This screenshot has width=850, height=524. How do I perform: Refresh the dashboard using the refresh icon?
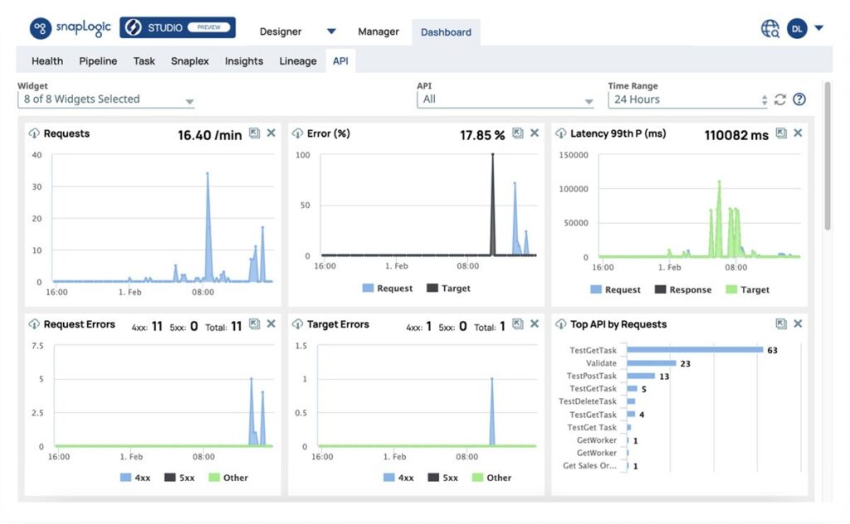[x=779, y=99]
